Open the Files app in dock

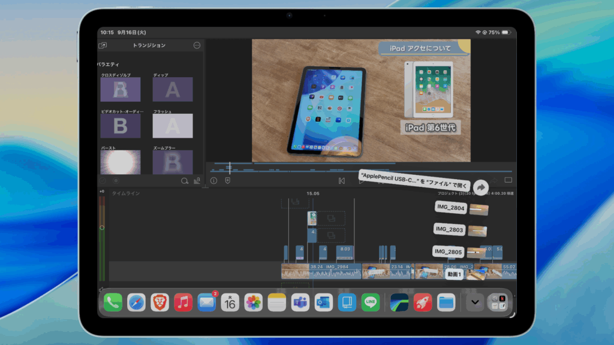pos(446,302)
